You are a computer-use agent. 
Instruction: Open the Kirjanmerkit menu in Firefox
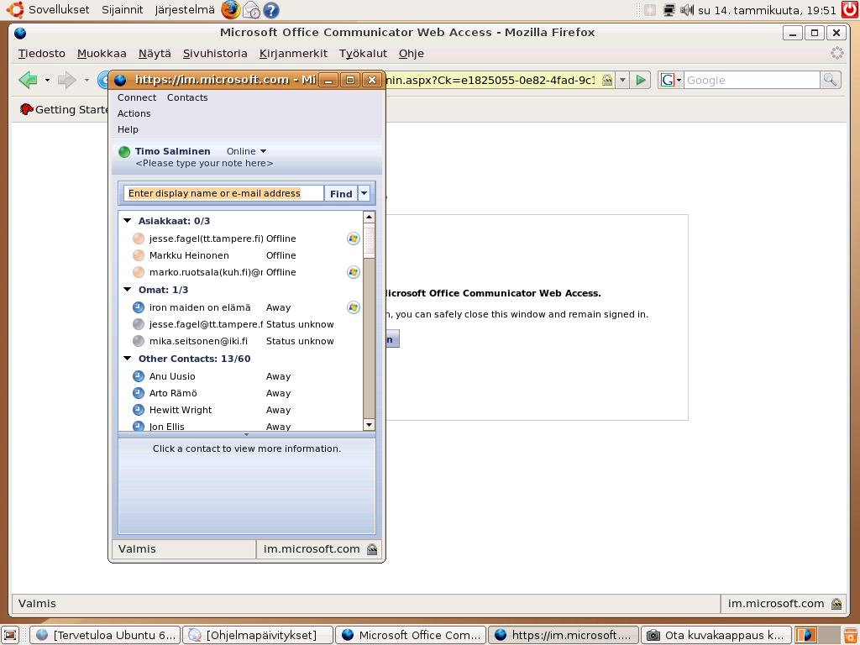[x=293, y=54]
